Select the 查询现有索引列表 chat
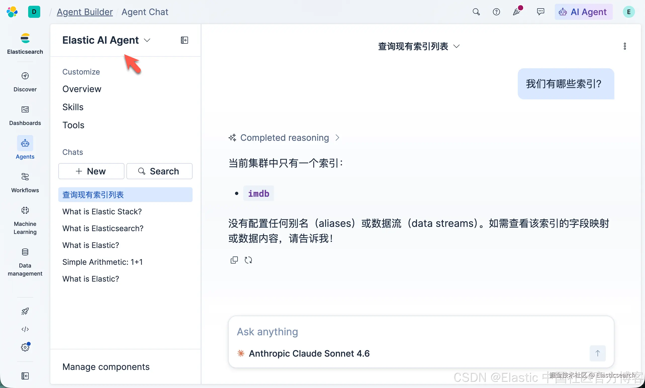Image resolution: width=645 pixels, height=388 pixels. pyautogui.click(x=125, y=195)
